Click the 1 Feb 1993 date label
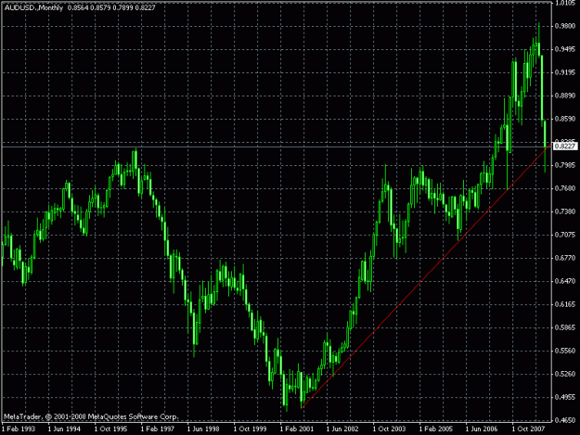This screenshot has width=580, height=435. [19, 429]
